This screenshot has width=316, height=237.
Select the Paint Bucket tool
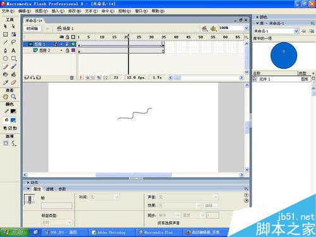[13, 75]
